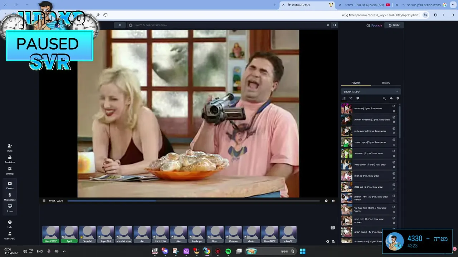The width and height of the screenshot is (458, 257).
Task: Select participant tile 'yohay32'
Action: (288, 235)
